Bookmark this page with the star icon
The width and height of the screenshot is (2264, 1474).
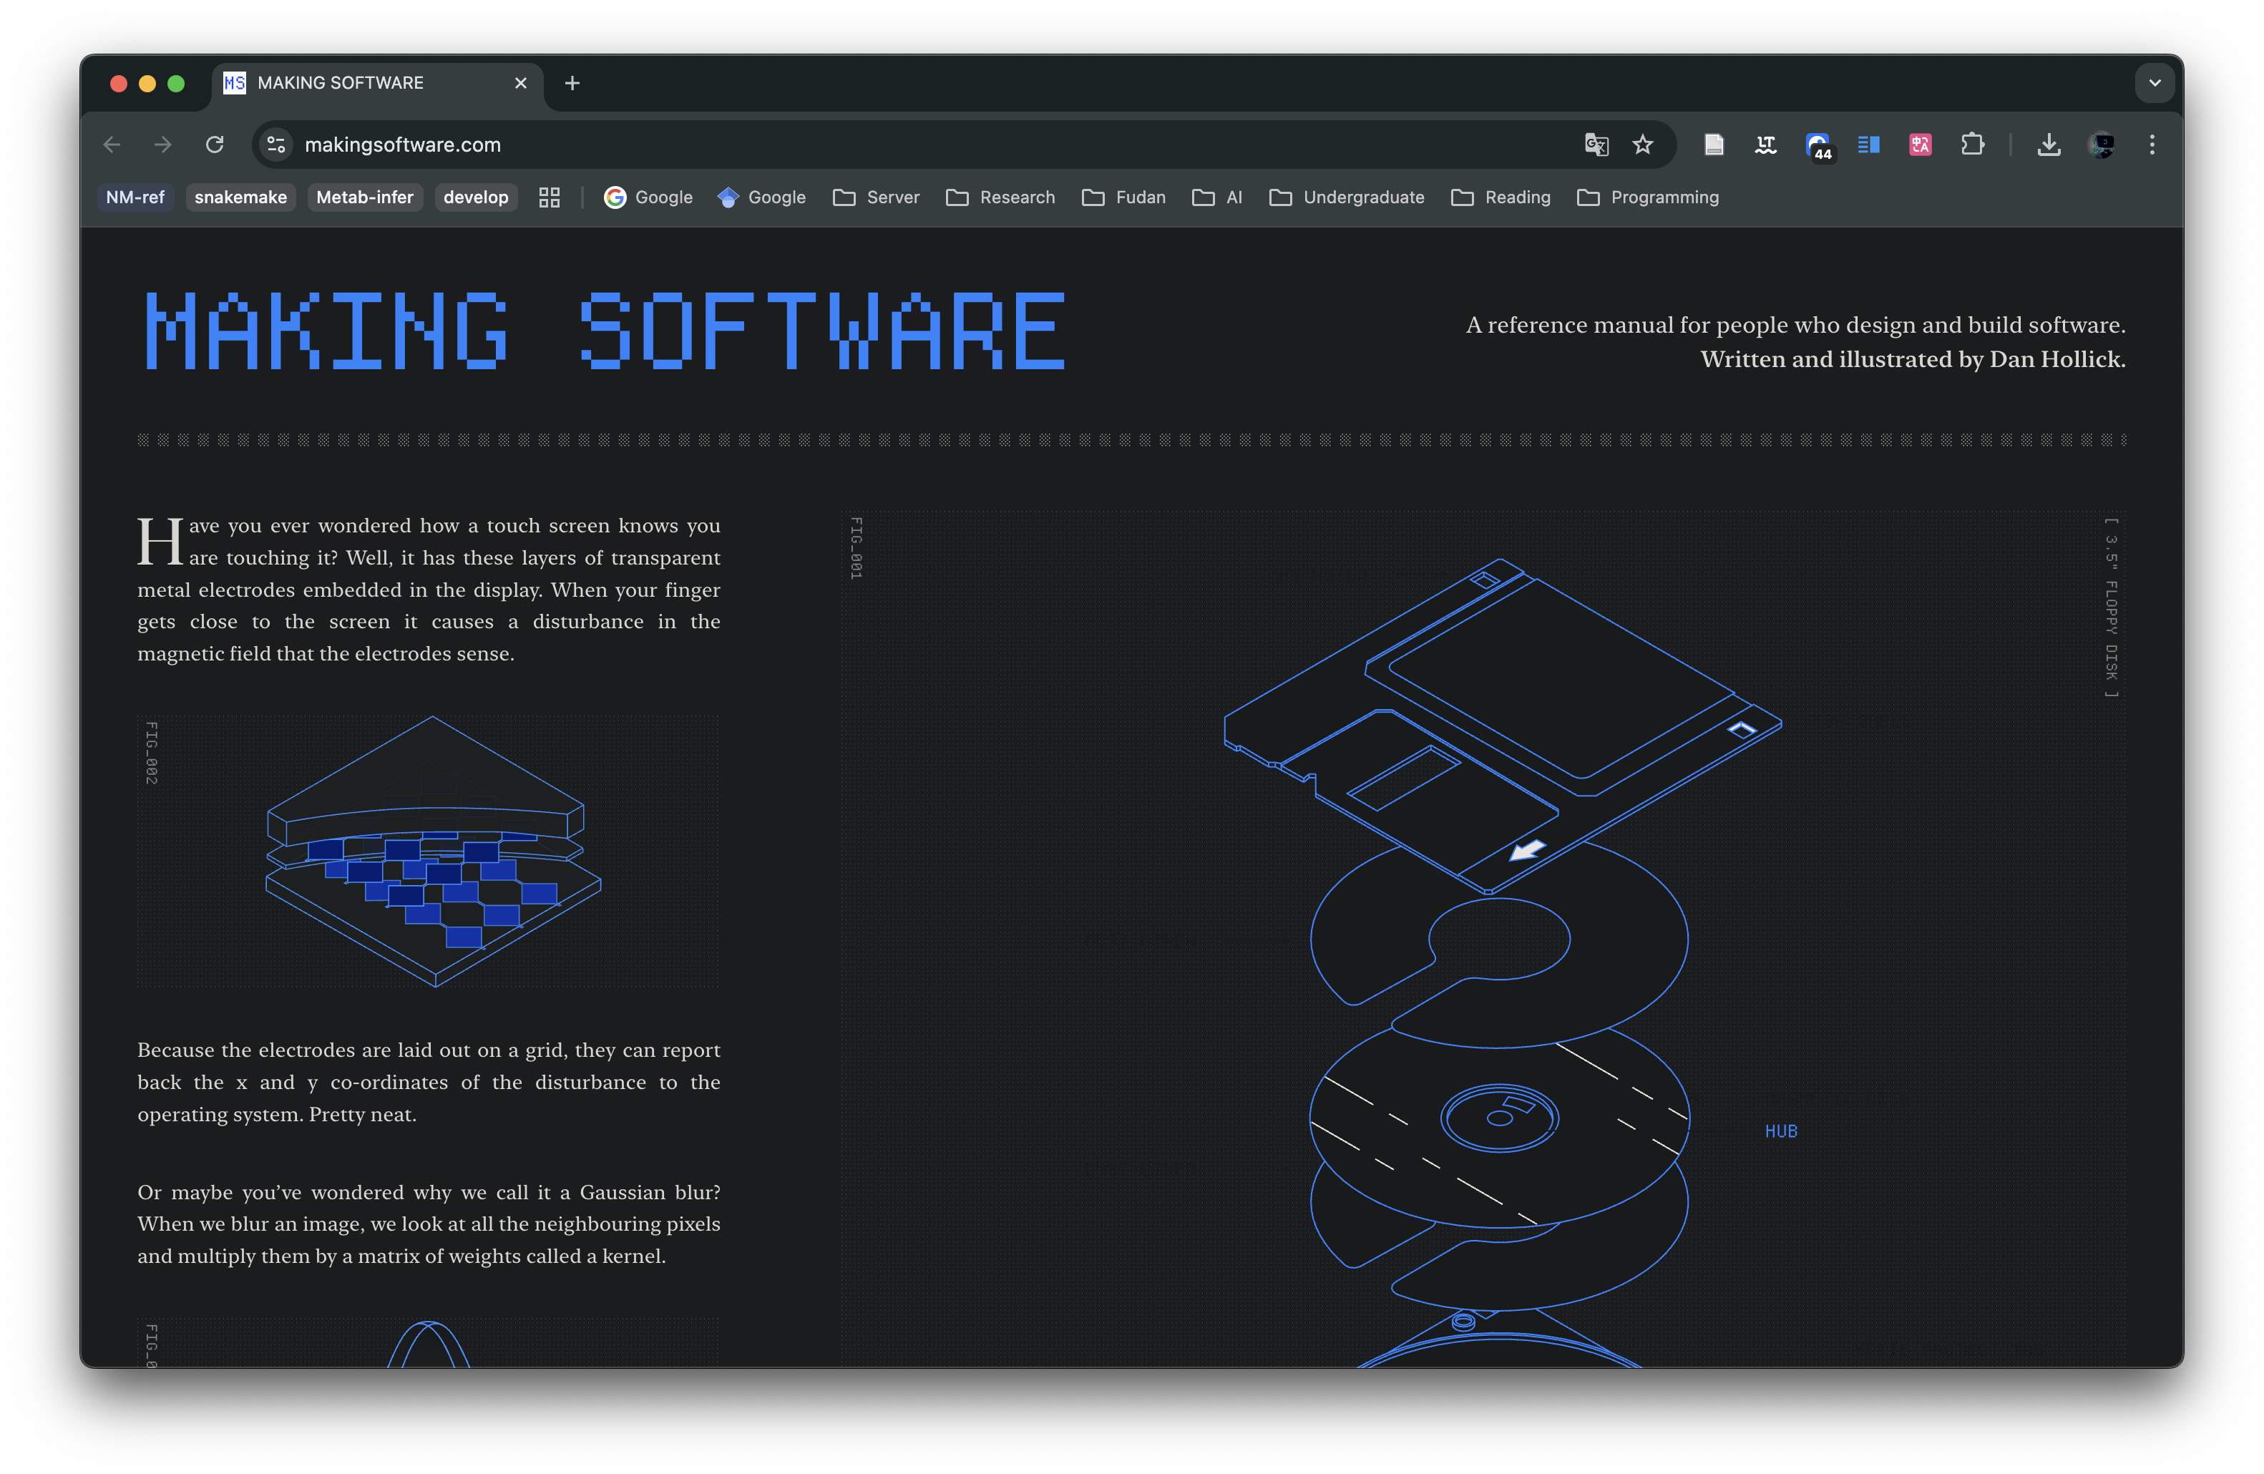[1643, 145]
